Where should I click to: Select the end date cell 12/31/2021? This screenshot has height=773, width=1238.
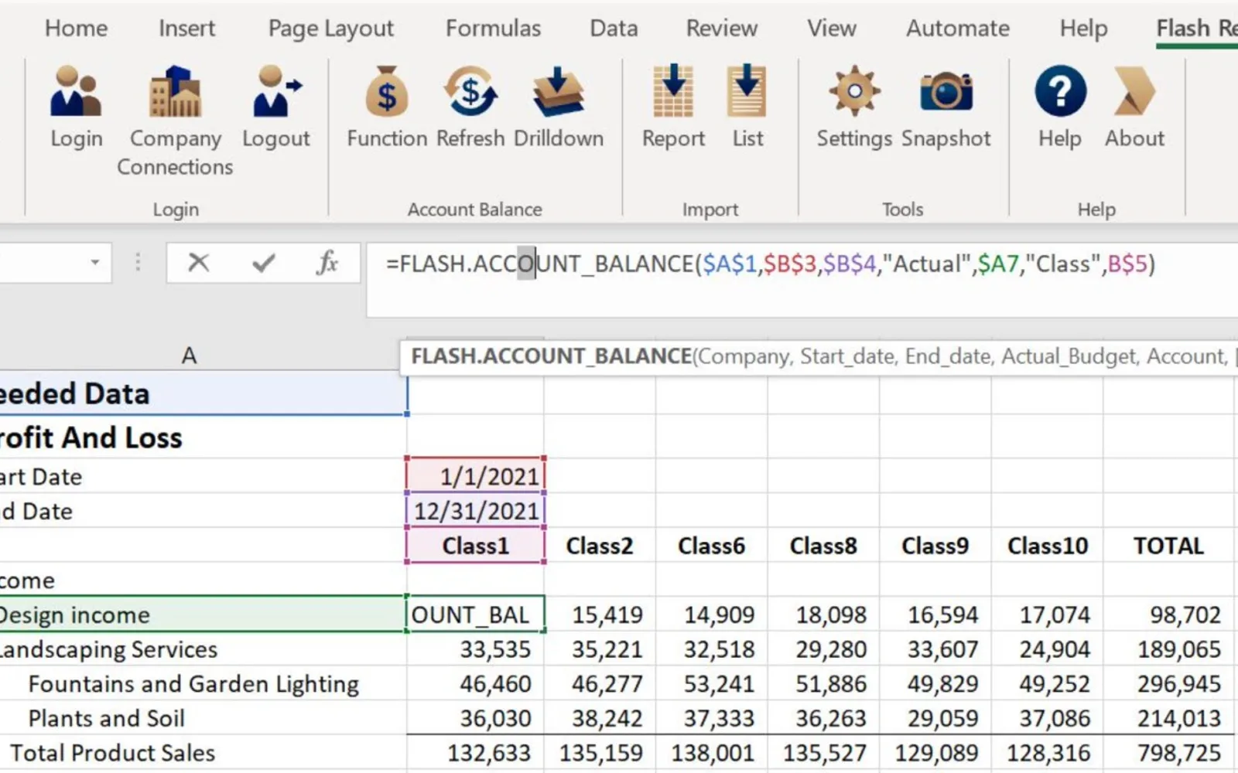pyautogui.click(x=476, y=510)
